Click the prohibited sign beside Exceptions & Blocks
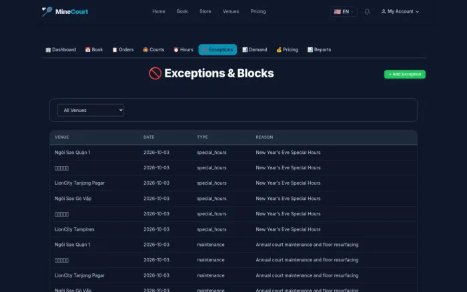This screenshot has width=467, height=292. [155, 73]
